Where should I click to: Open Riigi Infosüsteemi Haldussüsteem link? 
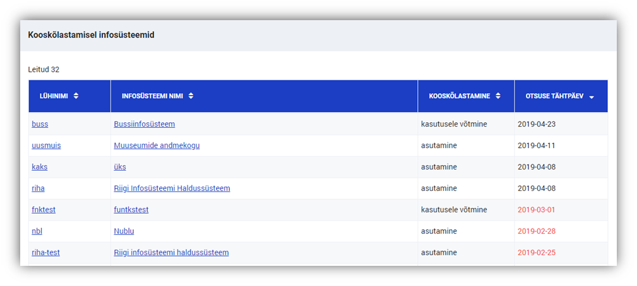coord(172,188)
